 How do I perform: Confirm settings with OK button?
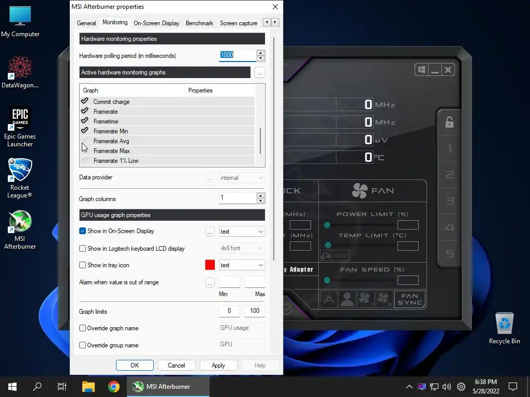pyautogui.click(x=135, y=365)
